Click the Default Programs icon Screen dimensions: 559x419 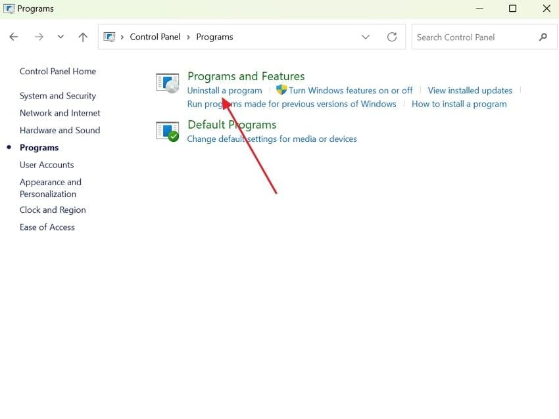(168, 131)
